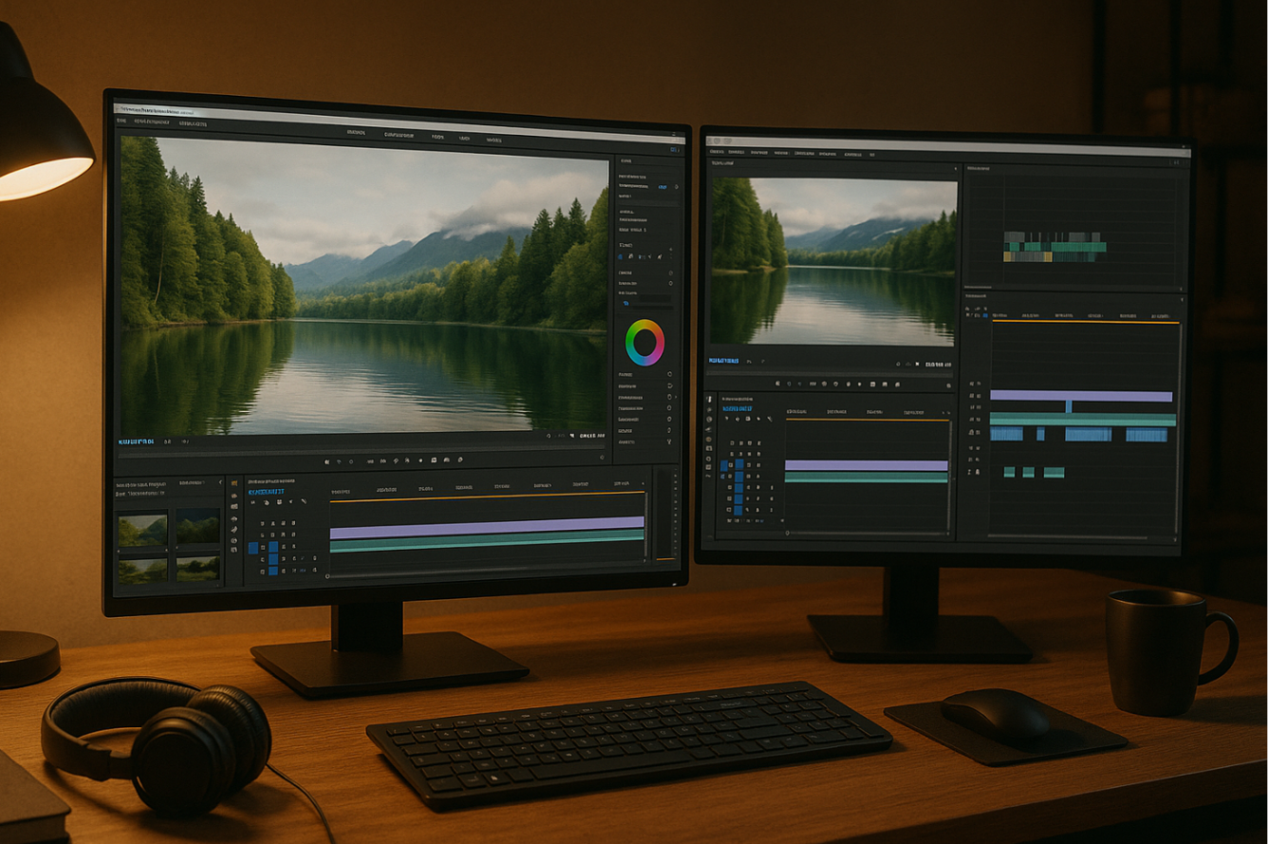Click the orange bar above the right monitor's large timeline

tap(1086, 323)
